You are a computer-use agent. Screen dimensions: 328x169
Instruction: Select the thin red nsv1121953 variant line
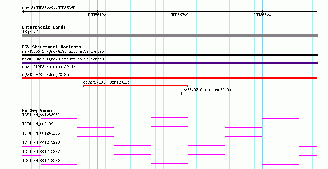click(170, 70)
